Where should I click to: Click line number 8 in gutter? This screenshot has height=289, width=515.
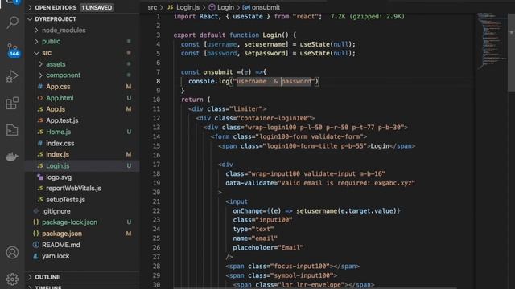tap(159, 81)
